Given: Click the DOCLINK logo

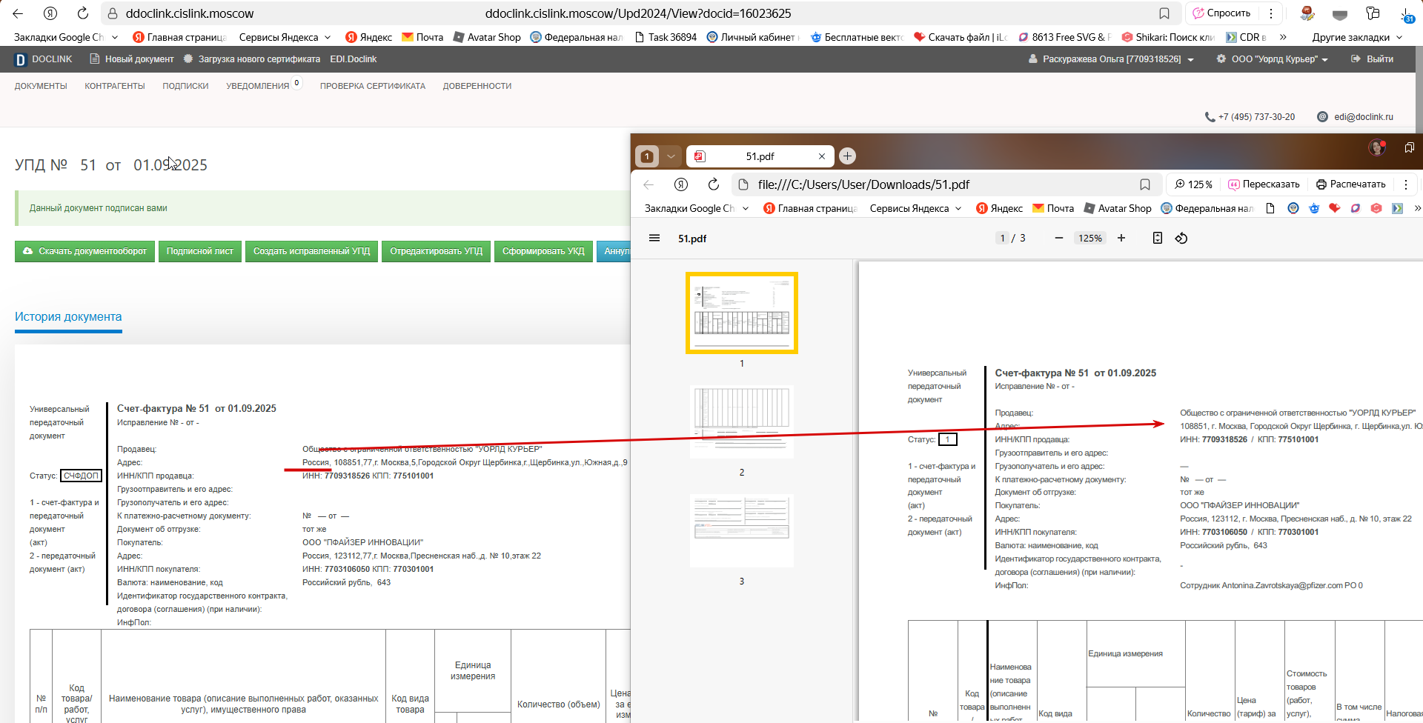Looking at the screenshot, I should tap(44, 59).
